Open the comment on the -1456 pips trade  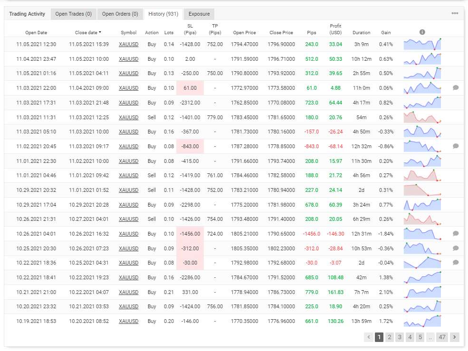click(x=456, y=234)
